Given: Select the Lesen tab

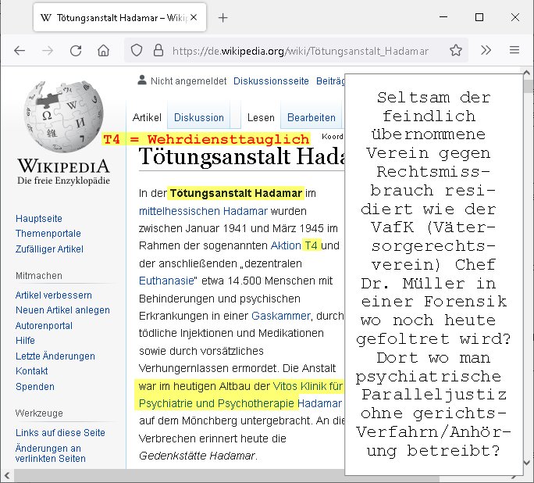Looking at the screenshot, I should 261,117.
